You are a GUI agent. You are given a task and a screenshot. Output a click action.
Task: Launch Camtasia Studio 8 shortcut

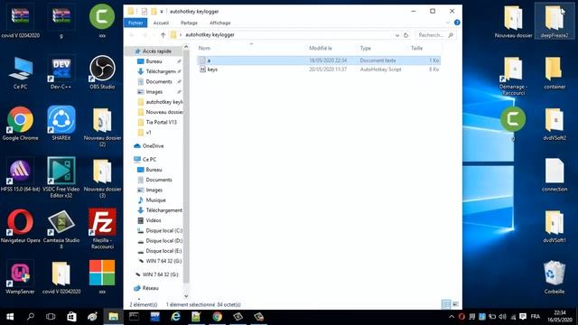coord(61,228)
